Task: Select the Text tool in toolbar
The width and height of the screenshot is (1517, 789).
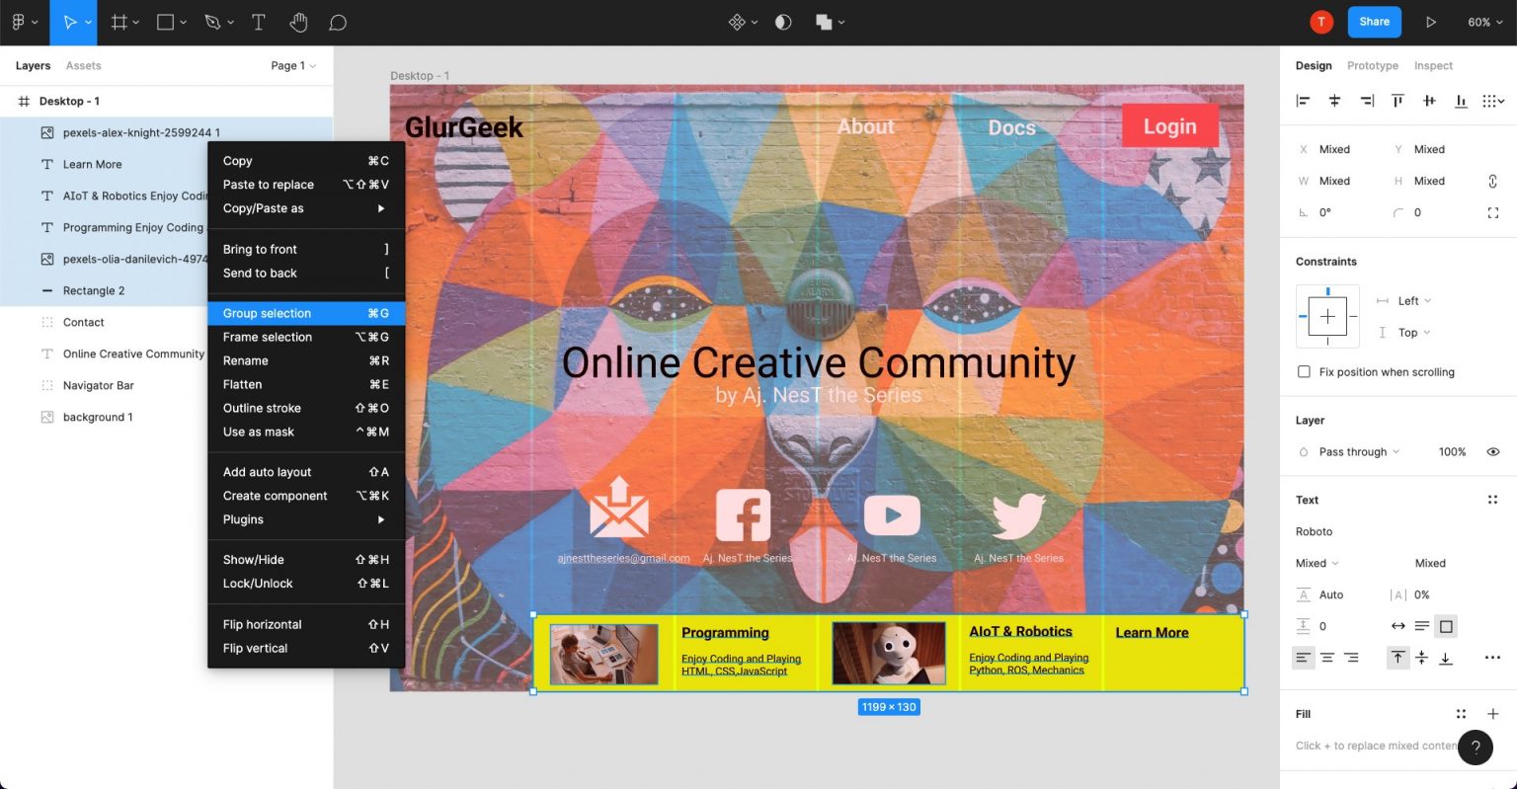Action: tap(259, 22)
